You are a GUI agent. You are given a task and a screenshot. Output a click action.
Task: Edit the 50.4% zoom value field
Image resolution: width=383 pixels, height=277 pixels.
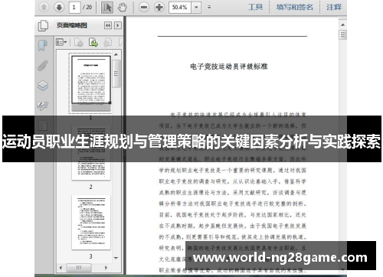[180, 7]
